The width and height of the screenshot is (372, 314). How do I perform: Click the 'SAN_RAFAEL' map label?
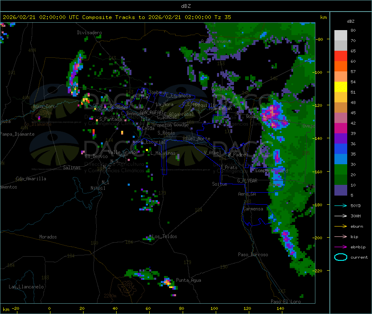pyautogui.click(x=152, y=113)
